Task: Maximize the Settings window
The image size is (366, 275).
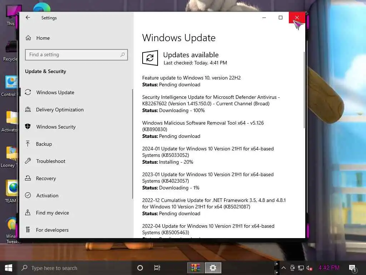Action: 280,18
